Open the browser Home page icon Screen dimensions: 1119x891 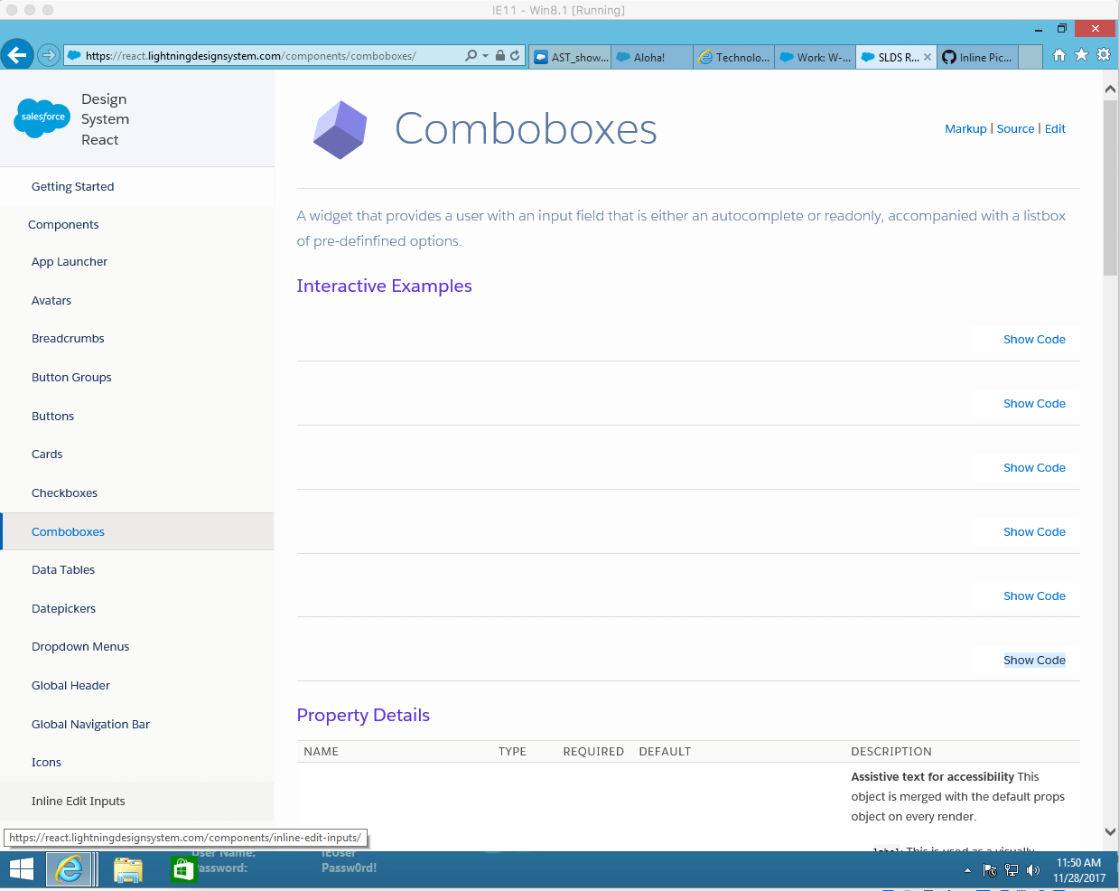coord(1058,54)
